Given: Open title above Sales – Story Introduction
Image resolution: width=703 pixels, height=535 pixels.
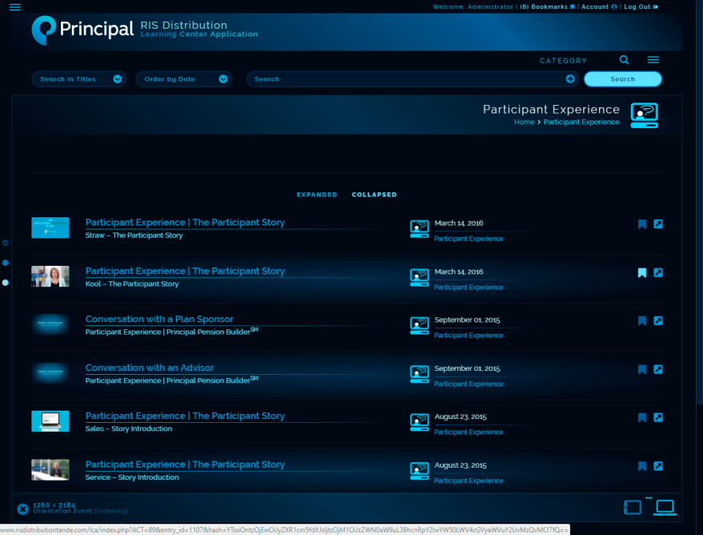Looking at the screenshot, I should tap(185, 416).
